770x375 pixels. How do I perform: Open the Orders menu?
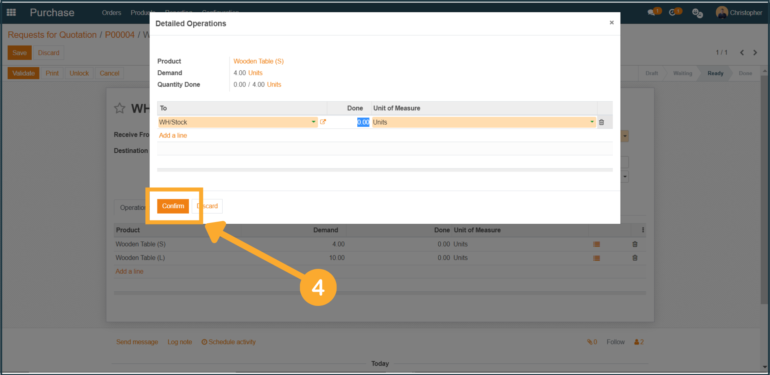pyautogui.click(x=112, y=13)
